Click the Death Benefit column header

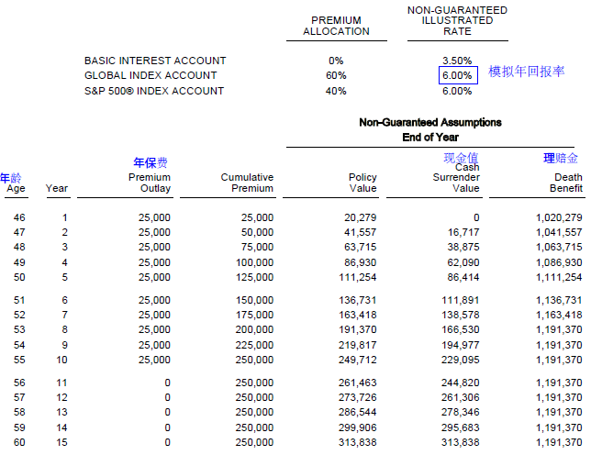coord(565,183)
